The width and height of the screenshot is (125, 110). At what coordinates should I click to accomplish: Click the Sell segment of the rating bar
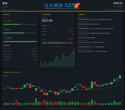tap(64, 43)
